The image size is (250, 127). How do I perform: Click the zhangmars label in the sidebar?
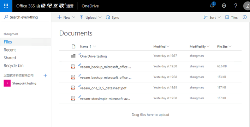click(x=11, y=34)
